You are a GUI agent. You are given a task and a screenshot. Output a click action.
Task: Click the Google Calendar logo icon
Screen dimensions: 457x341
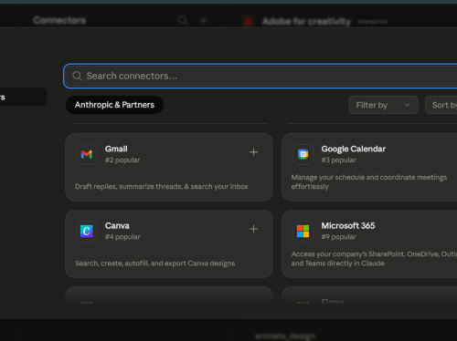point(303,154)
